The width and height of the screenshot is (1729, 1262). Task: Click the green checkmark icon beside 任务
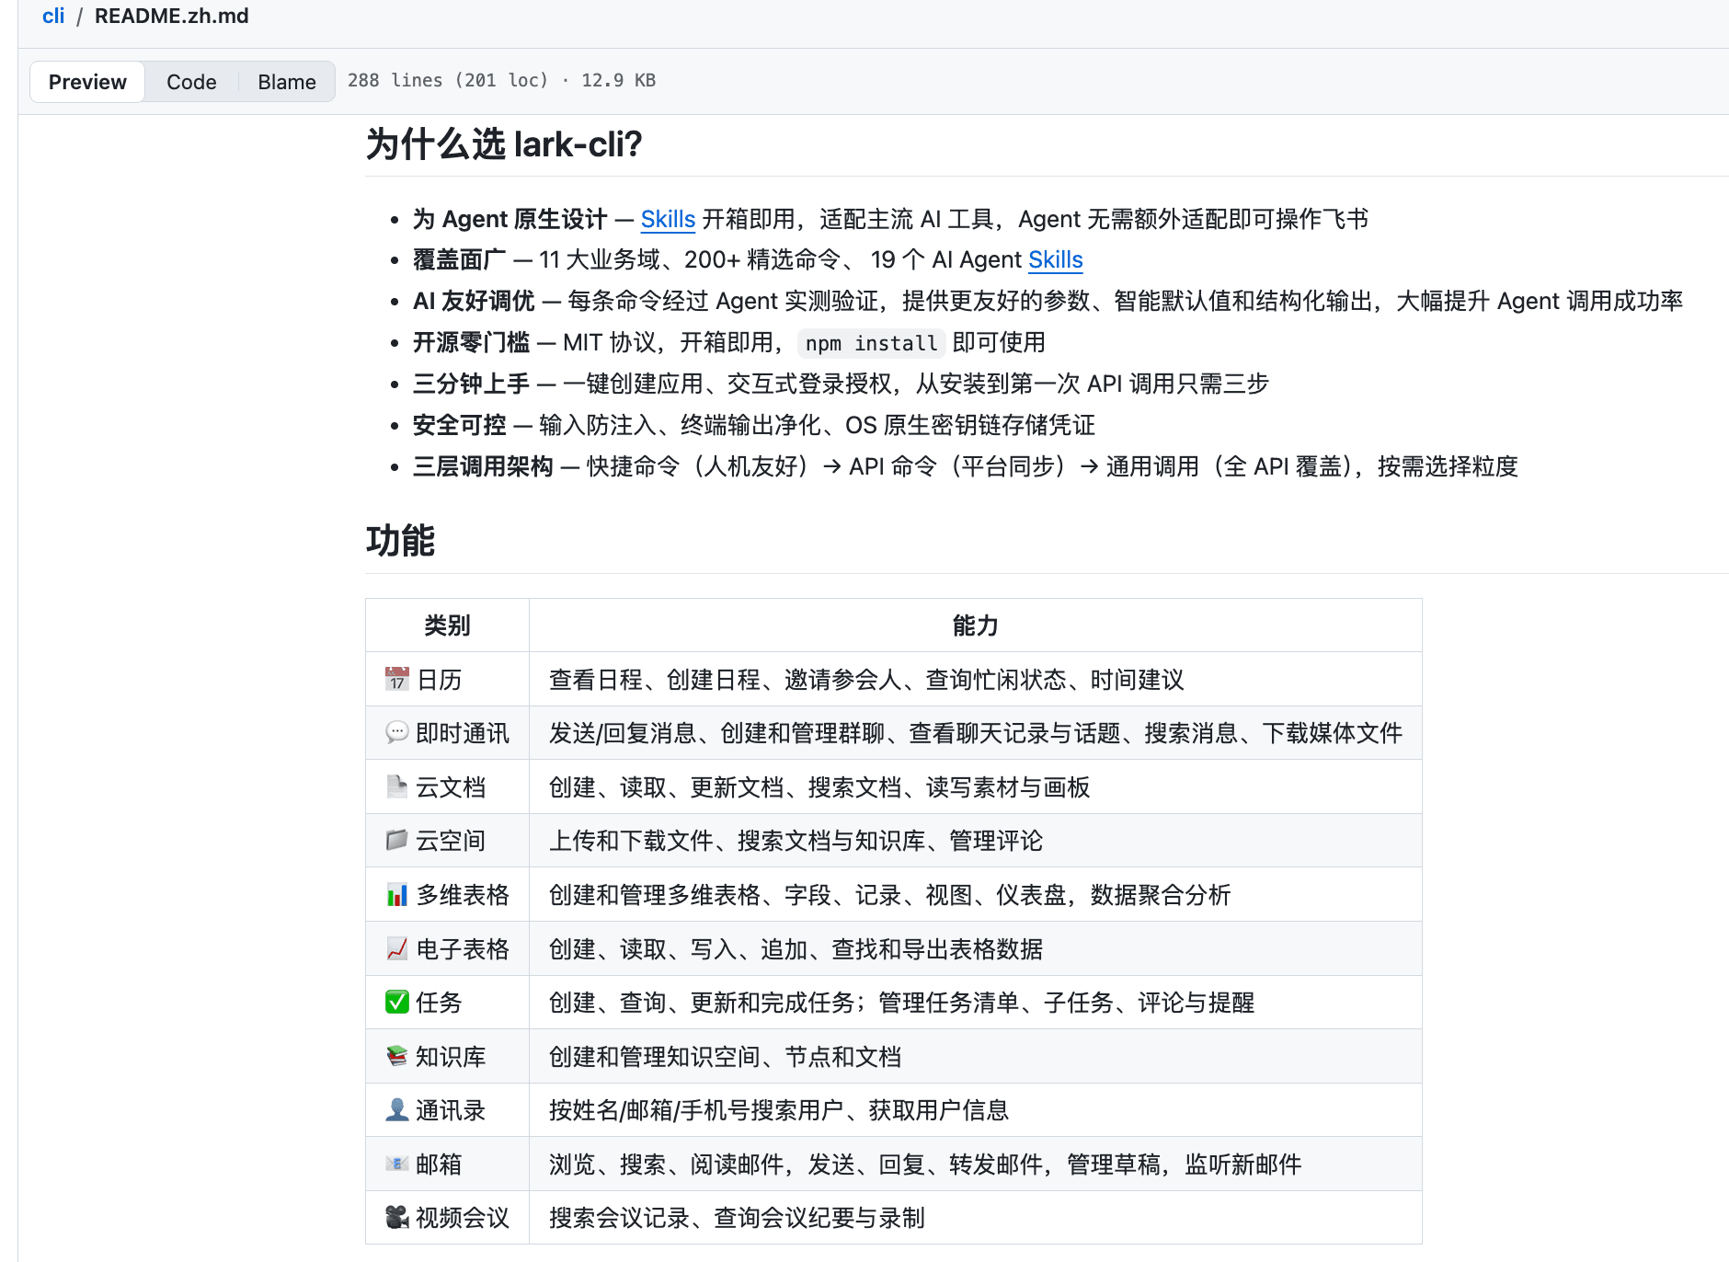[396, 1002]
